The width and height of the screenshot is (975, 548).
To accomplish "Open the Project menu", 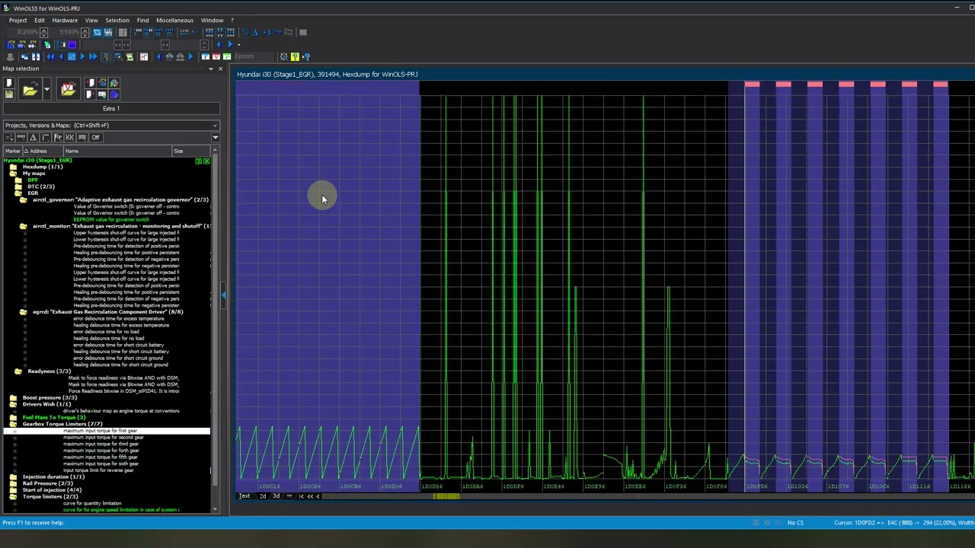I will pos(18,21).
